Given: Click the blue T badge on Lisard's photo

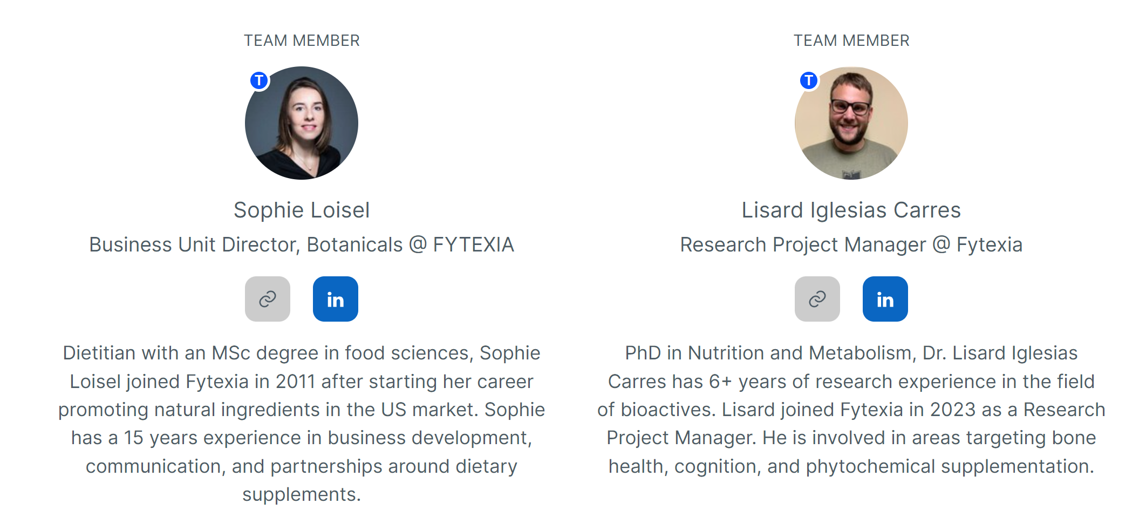Looking at the screenshot, I should pyautogui.click(x=809, y=80).
